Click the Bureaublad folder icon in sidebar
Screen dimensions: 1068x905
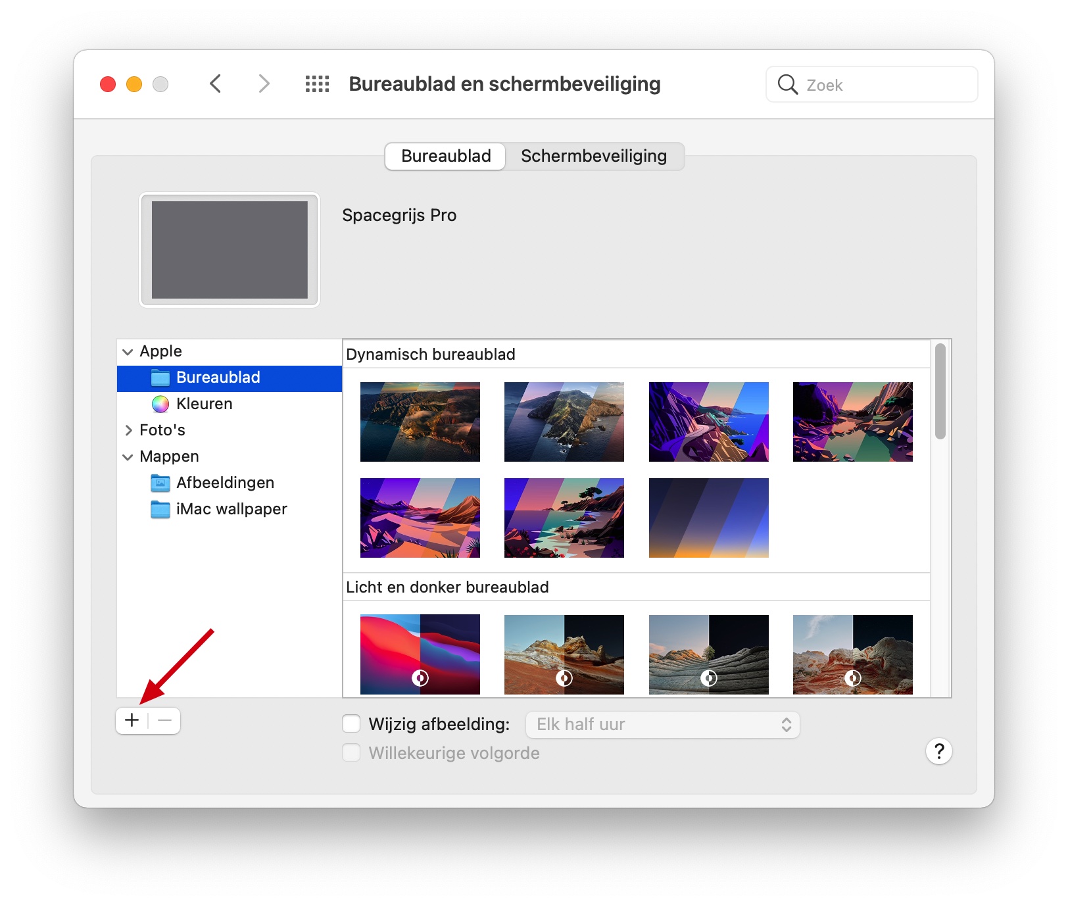coord(160,378)
